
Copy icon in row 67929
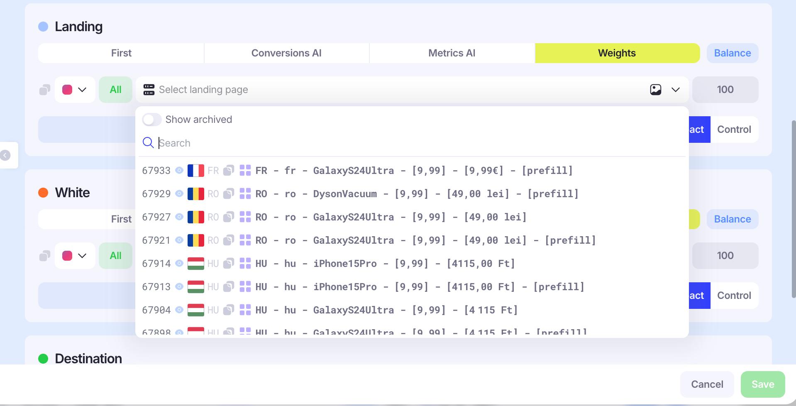(229, 193)
